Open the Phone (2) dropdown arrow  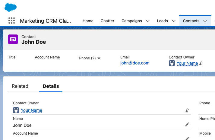tap(99, 58)
